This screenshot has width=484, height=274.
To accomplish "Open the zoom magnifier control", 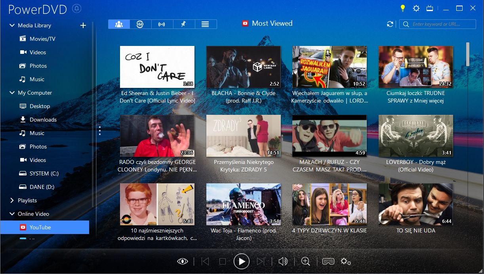I will click(x=305, y=261).
